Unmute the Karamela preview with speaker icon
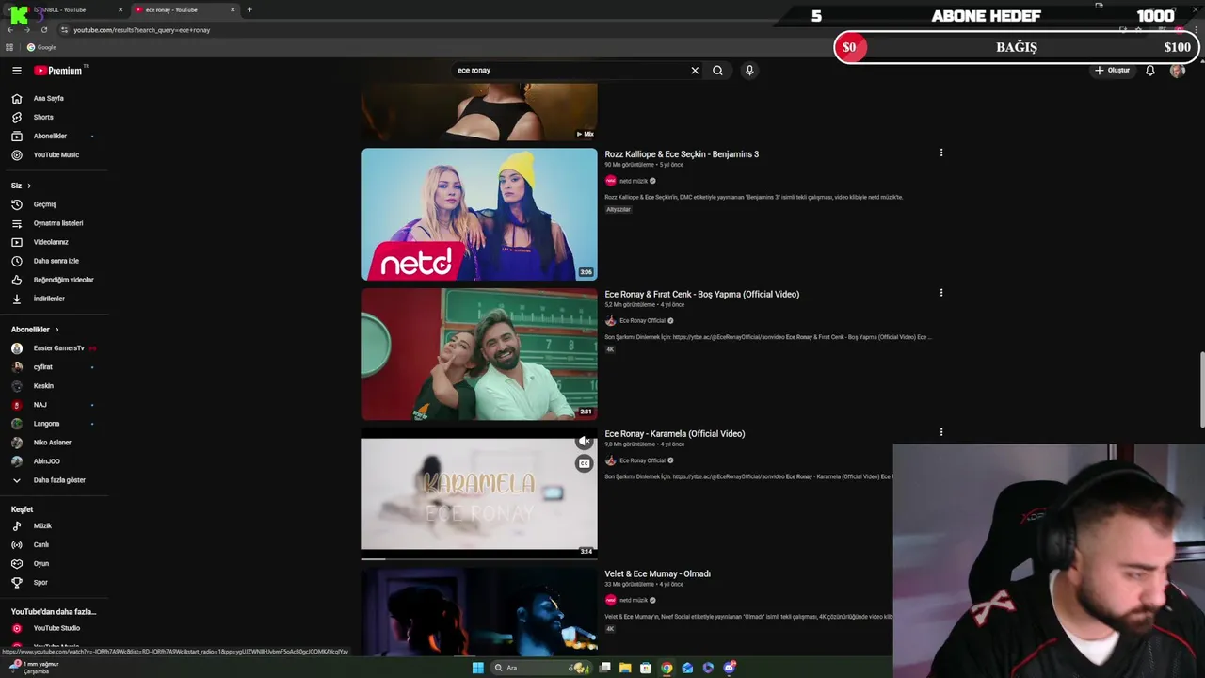 point(585,441)
